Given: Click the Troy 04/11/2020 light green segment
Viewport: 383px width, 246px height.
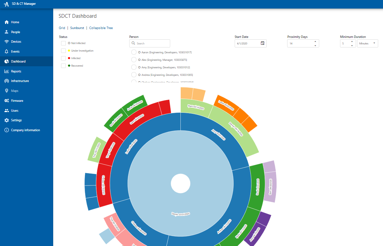Looking at the screenshot, I should (x=97, y=150).
